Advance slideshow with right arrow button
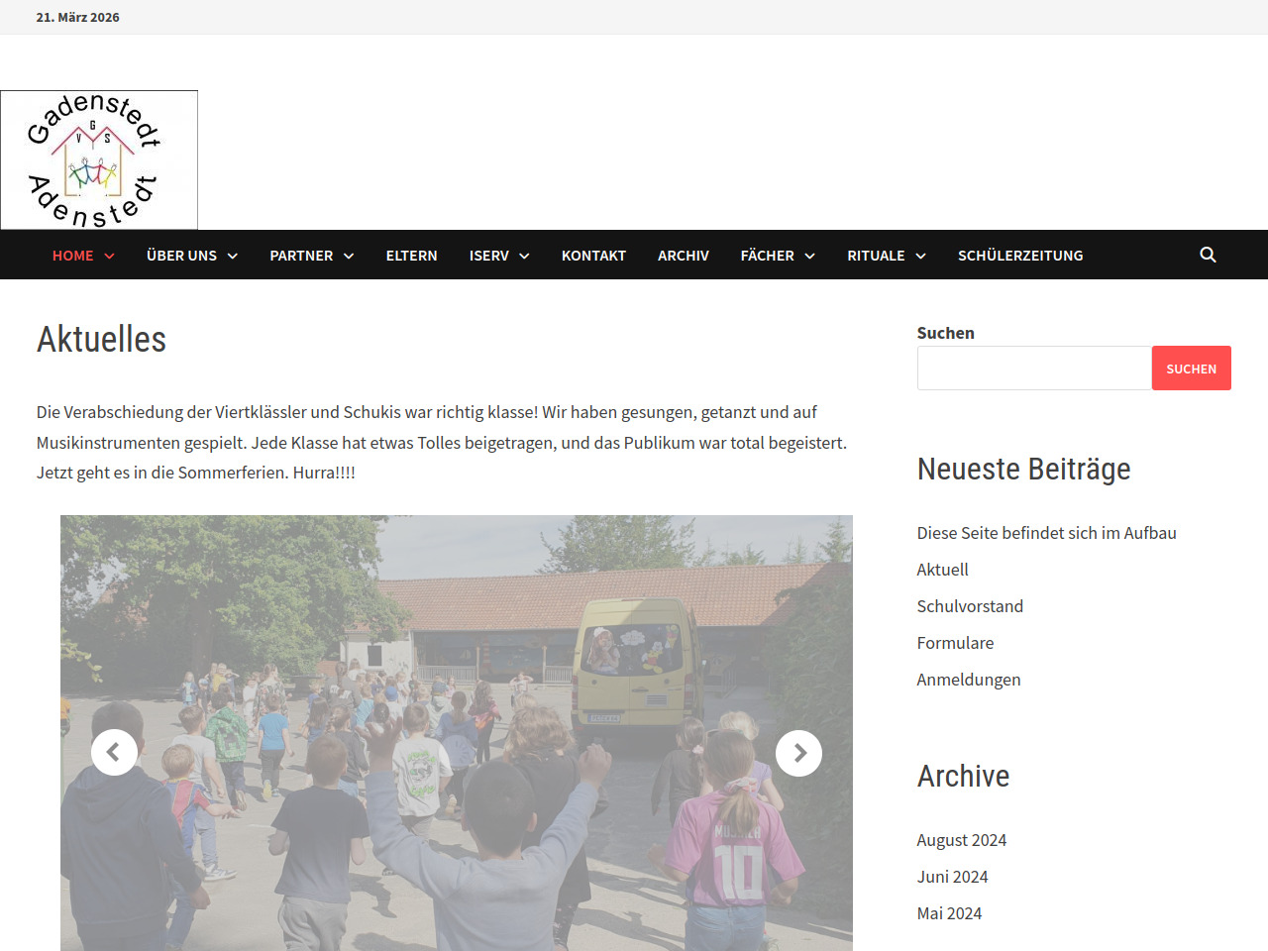The image size is (1268, 951). point(798,753)
